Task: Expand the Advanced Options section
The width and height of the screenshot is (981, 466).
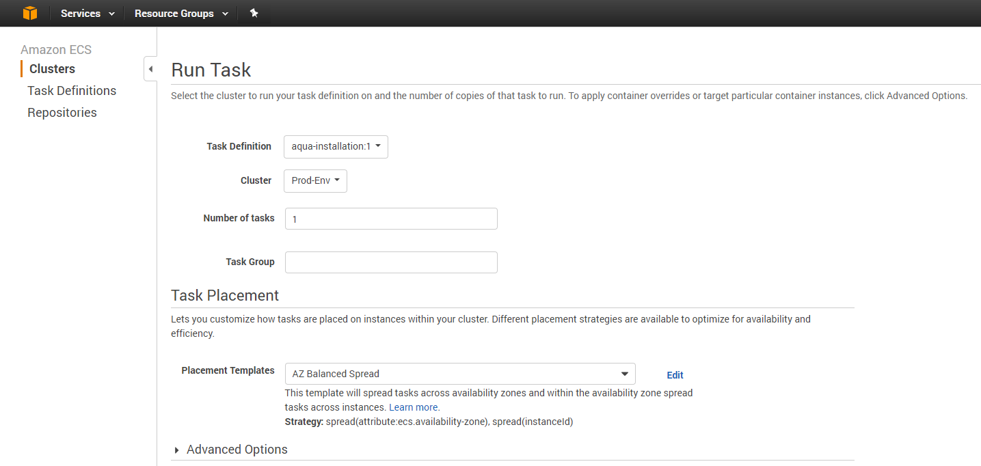Action: click(231, 450)
